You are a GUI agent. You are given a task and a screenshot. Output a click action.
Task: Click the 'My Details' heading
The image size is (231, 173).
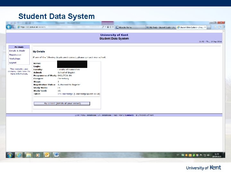click(x=39, y=52)
